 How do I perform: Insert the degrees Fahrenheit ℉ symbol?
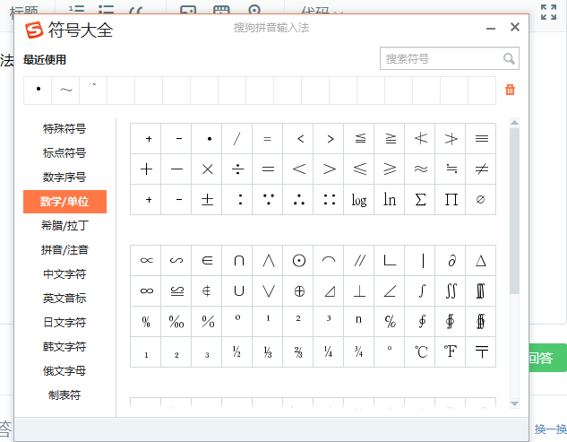(x=451, y=351)
